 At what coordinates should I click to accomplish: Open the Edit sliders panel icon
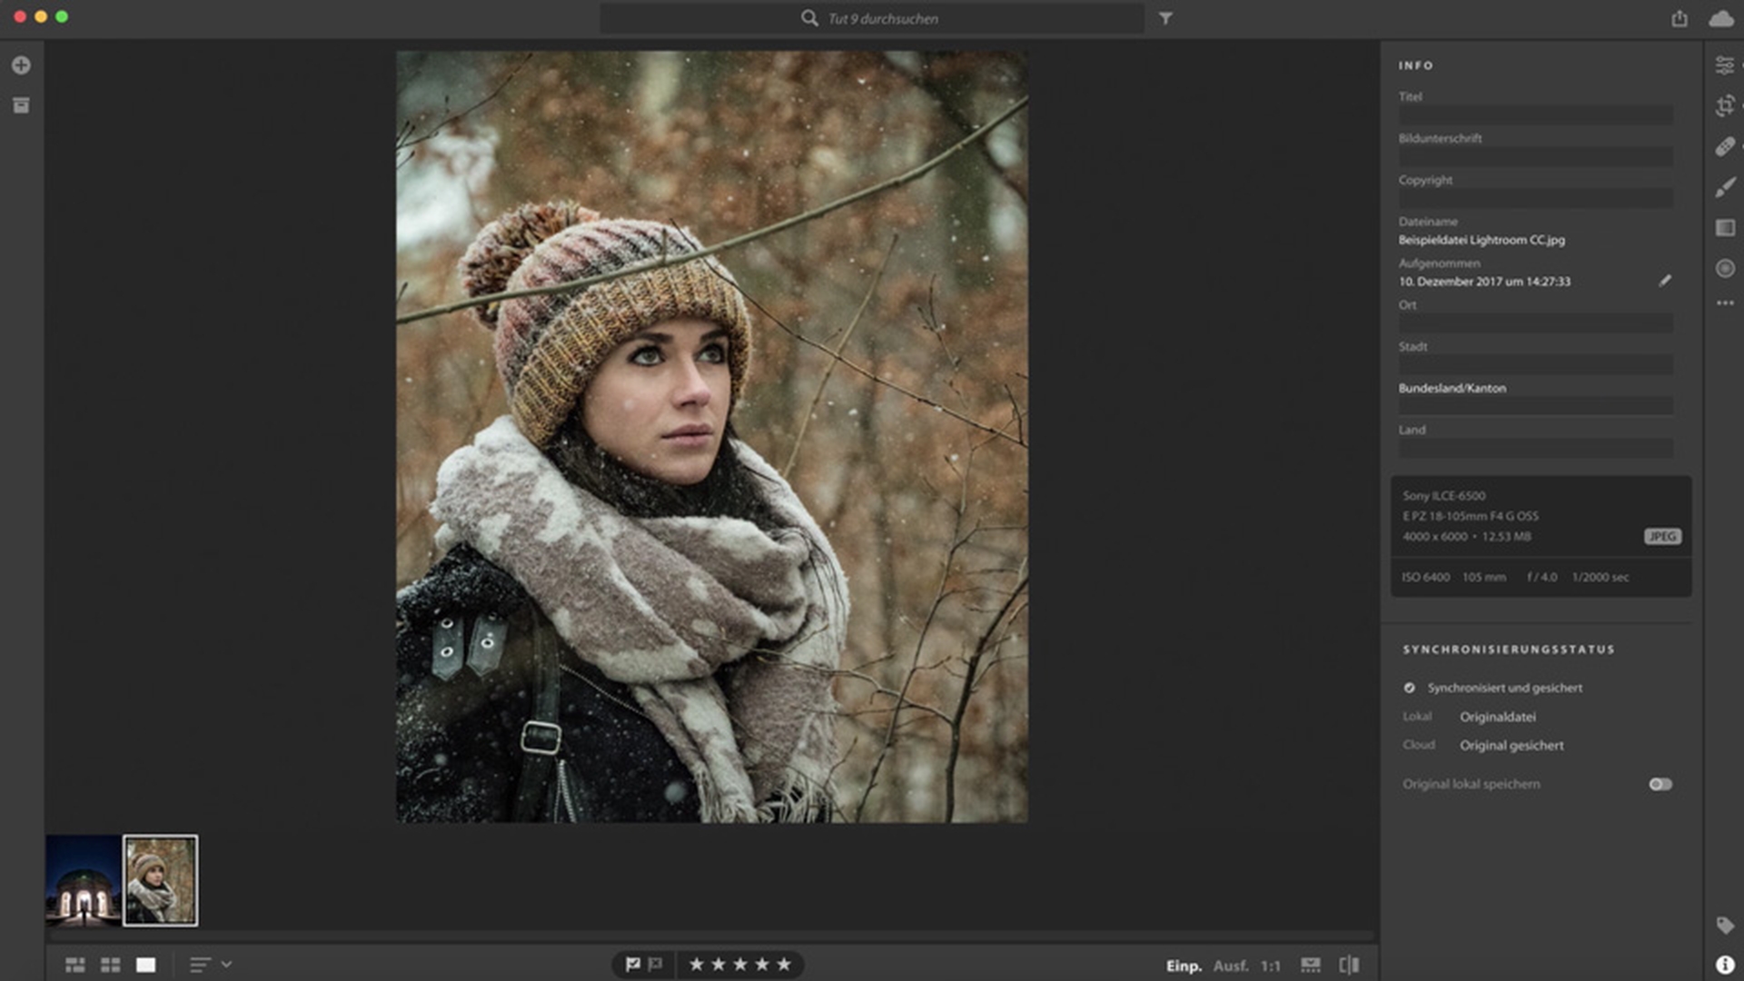[1724, 65]
